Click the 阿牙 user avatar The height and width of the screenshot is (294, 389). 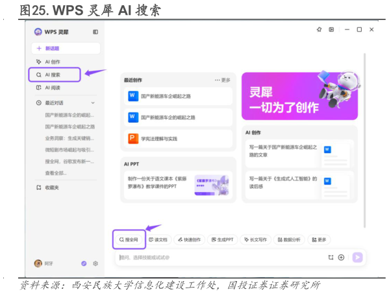(x=38, y=263)
